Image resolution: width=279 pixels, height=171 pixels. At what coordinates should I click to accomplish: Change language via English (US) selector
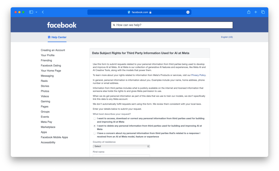coord(227,37)
